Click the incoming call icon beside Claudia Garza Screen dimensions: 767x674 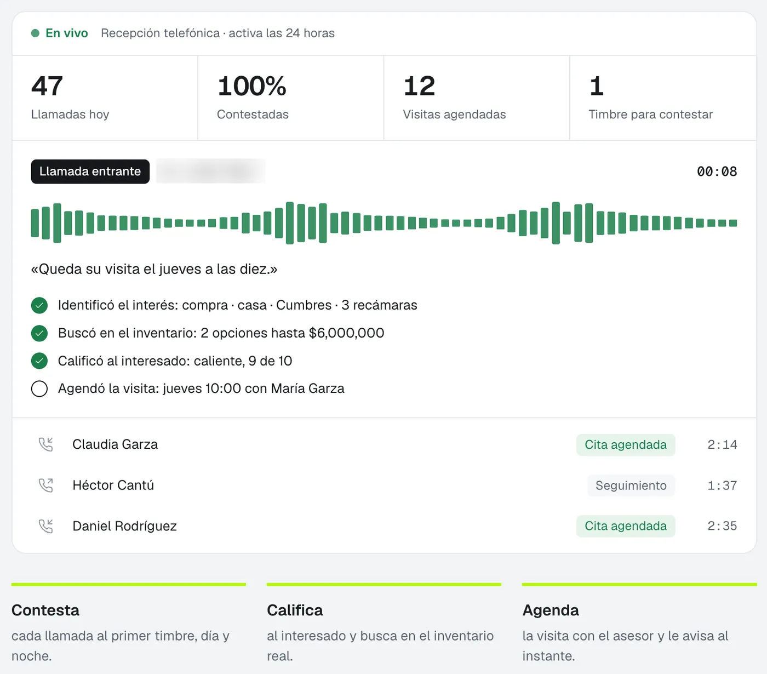click(x=46, y=444)
